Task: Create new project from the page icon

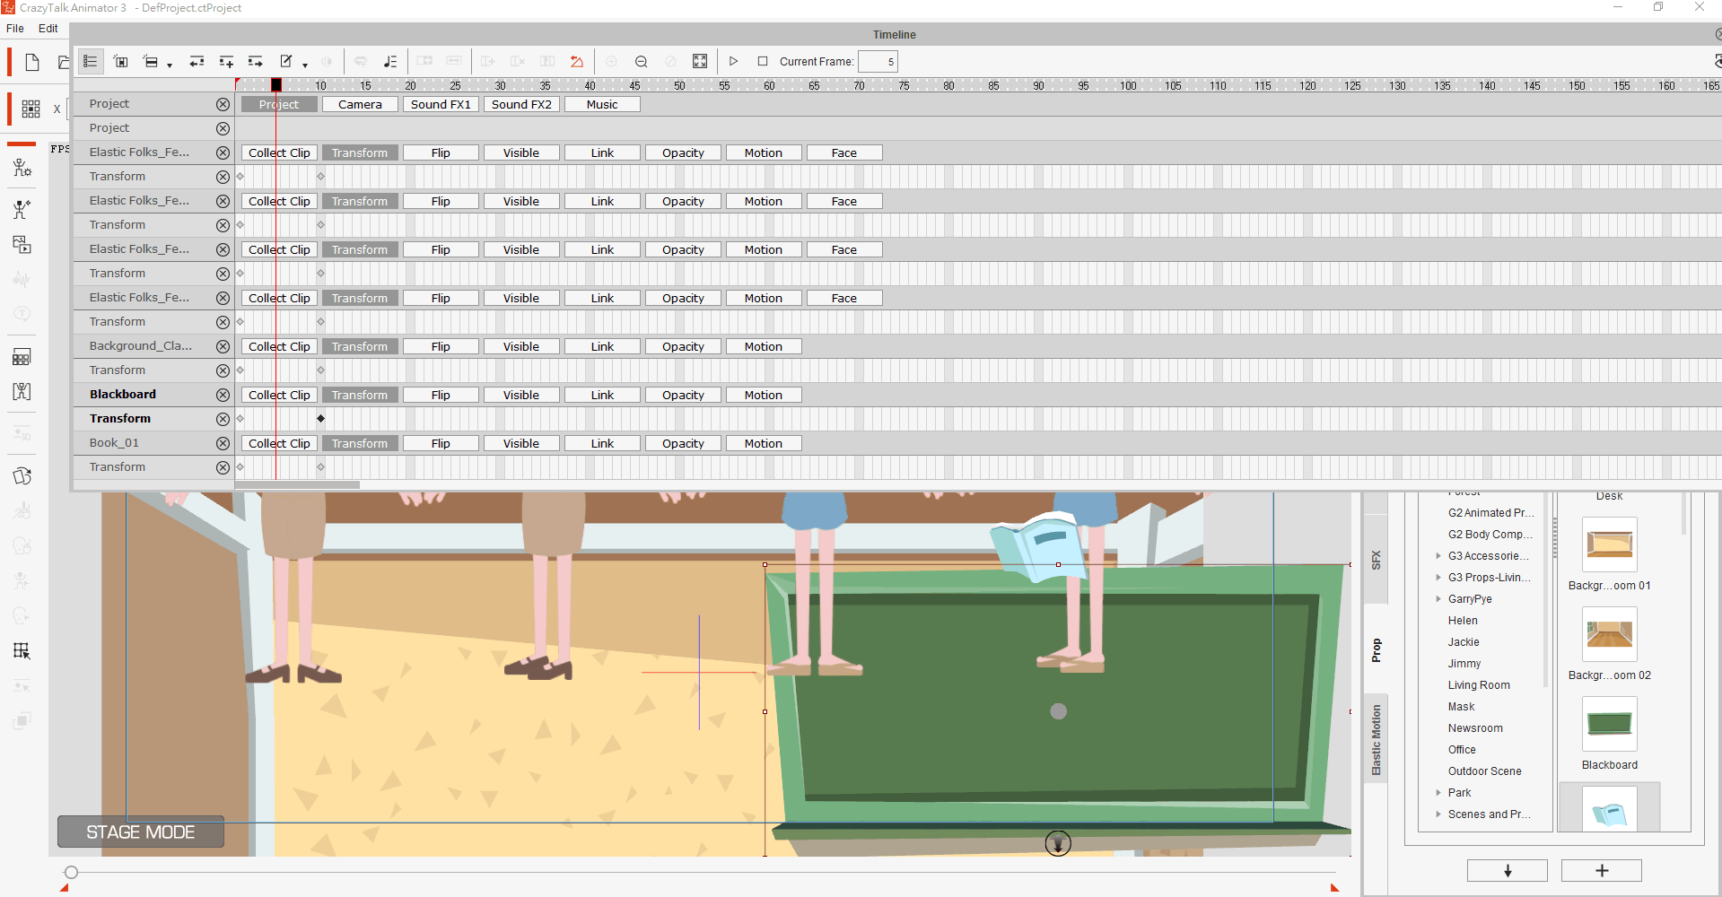Action: pos(32,62)
